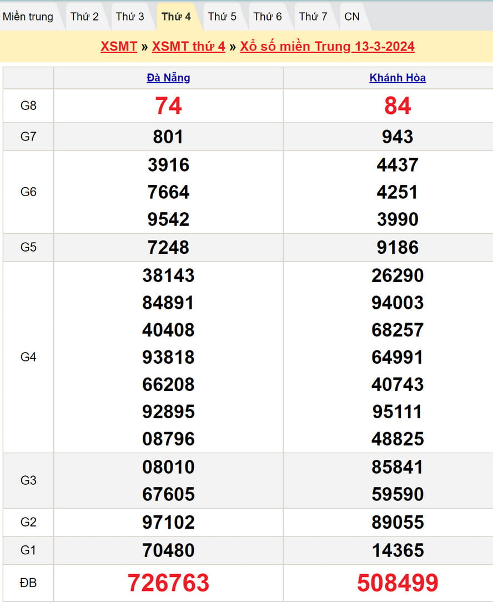The image size is (493, 602).
Task: Click the G4 row label
Action: pyautogui.click(x=28, y=357)
